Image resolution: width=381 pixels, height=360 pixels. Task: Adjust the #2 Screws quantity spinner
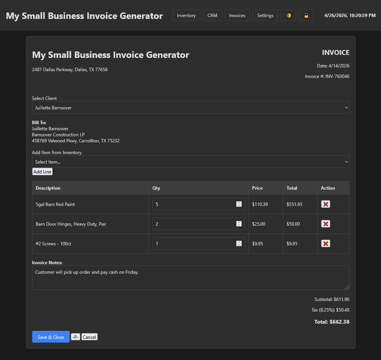(239, 244)
